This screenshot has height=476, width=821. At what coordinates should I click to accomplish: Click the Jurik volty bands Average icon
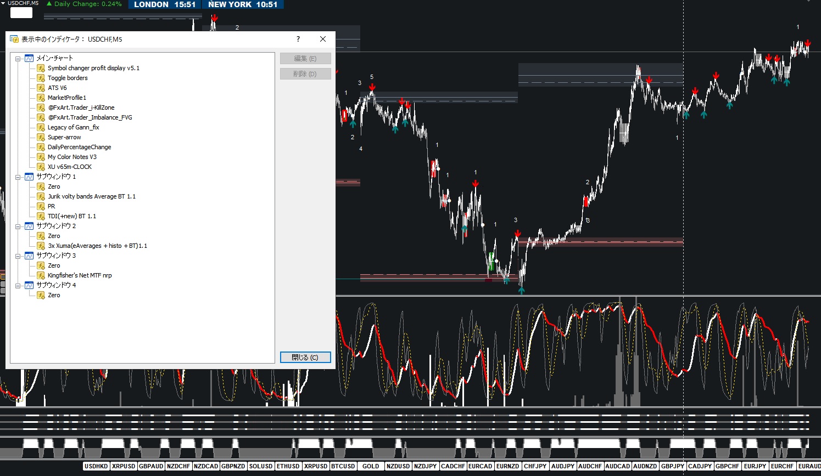(x=41, y=196)
